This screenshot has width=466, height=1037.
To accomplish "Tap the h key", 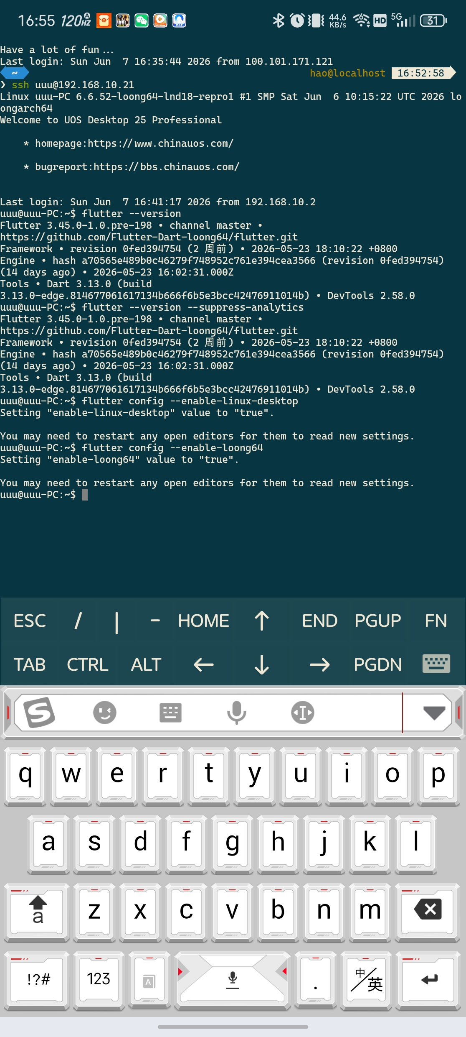I will (x=278, y=844).
